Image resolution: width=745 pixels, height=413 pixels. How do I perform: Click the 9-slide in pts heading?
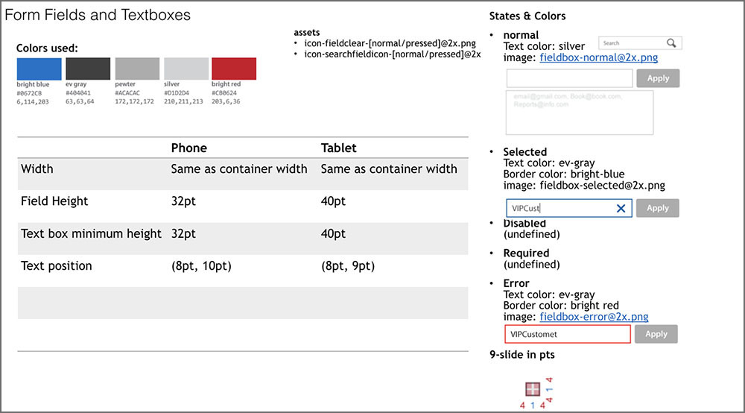(x=522, y=355)
